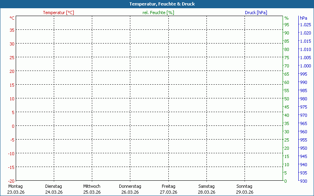Select the -20 tick on temperature axis

tap(11, 181)
